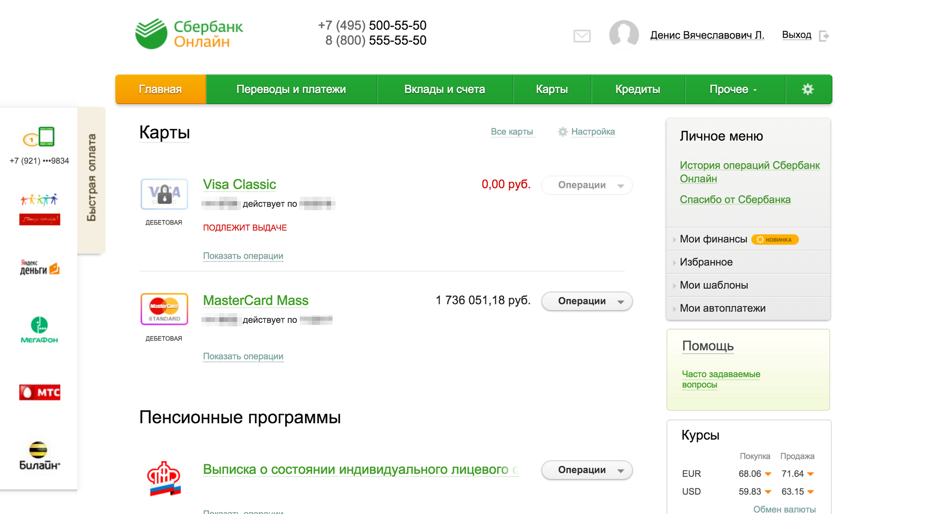Collapse the Быстрая оплата side panel tab
The height and width of the screenshot is (514, 944).
pos(91,180)
